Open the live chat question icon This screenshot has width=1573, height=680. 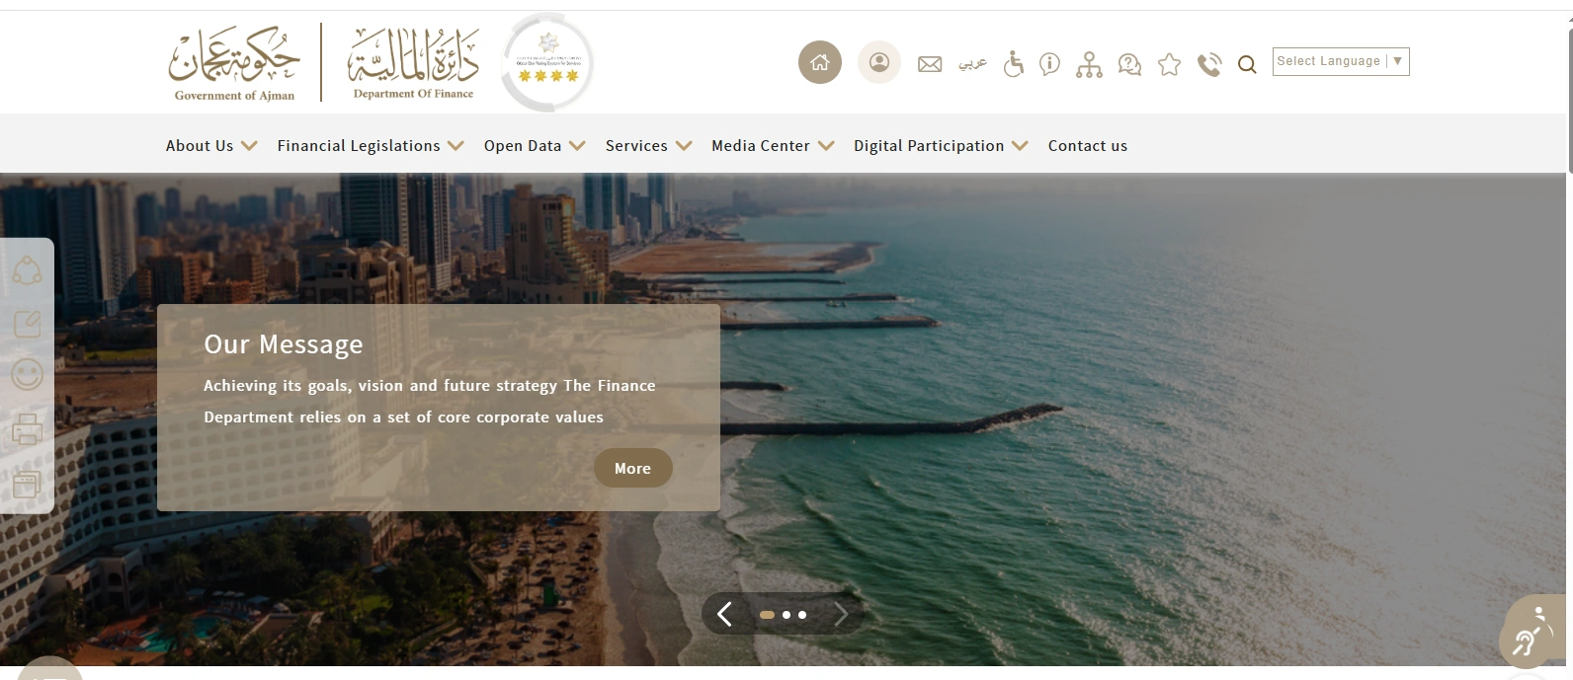(x=1129, y=65)
